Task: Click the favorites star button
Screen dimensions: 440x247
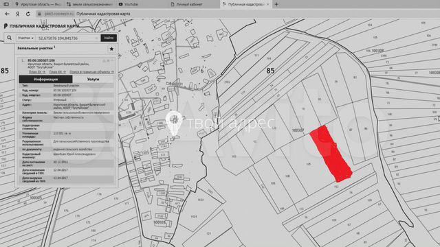Action: click(111, 49)
